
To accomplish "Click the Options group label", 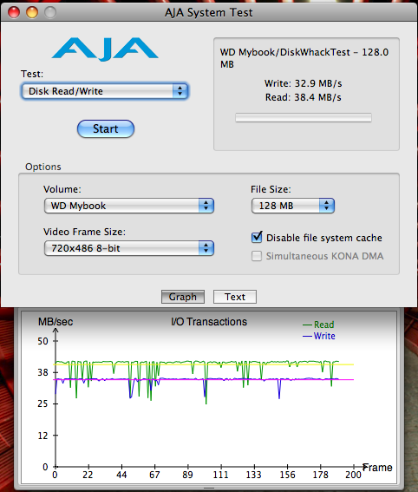I will pyautogui.click(x=43, y=167).
